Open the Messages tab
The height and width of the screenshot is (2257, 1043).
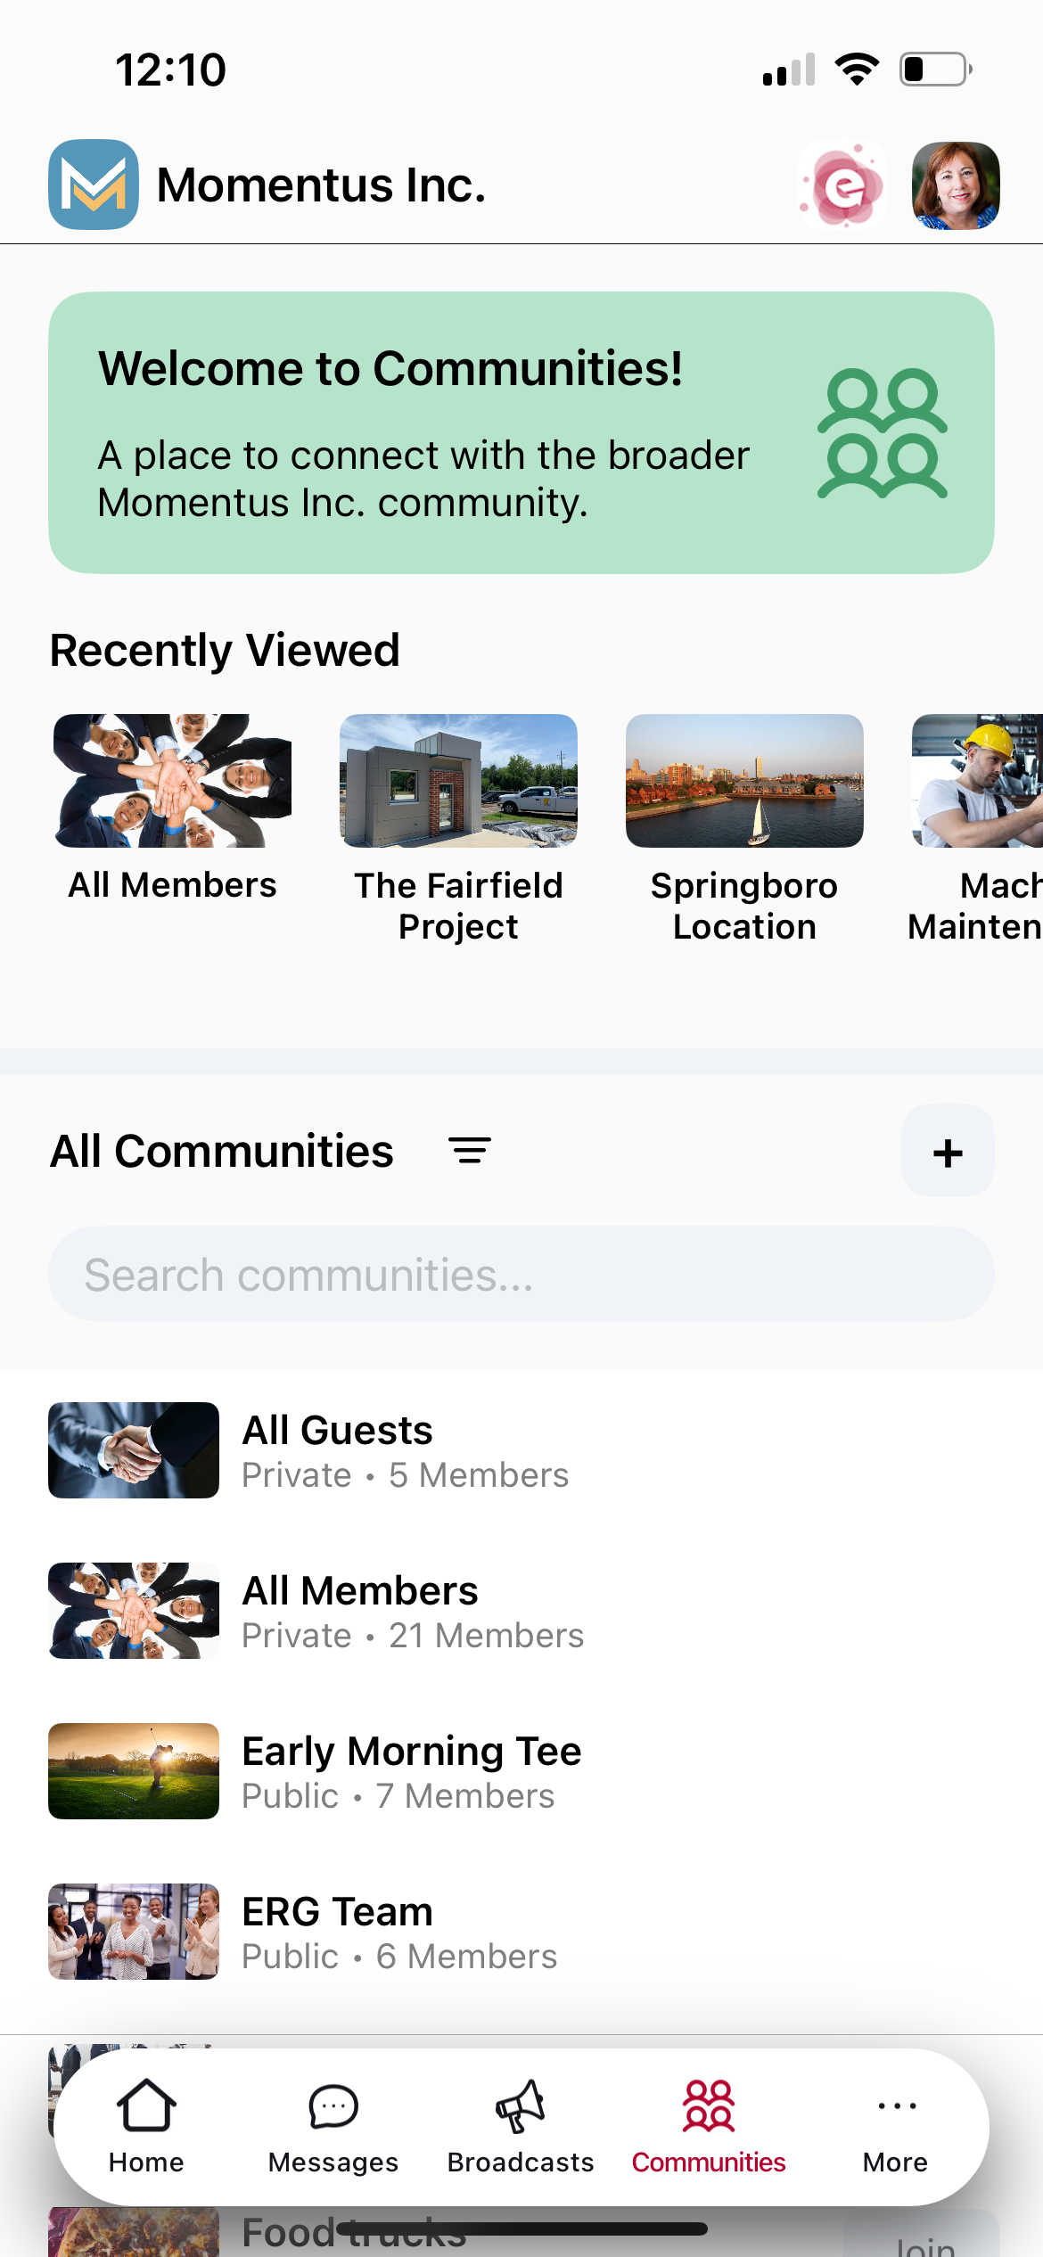coord(333,2125)
